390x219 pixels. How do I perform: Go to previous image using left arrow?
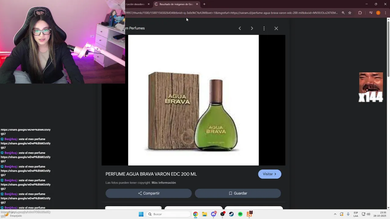[x=240, y=28]
